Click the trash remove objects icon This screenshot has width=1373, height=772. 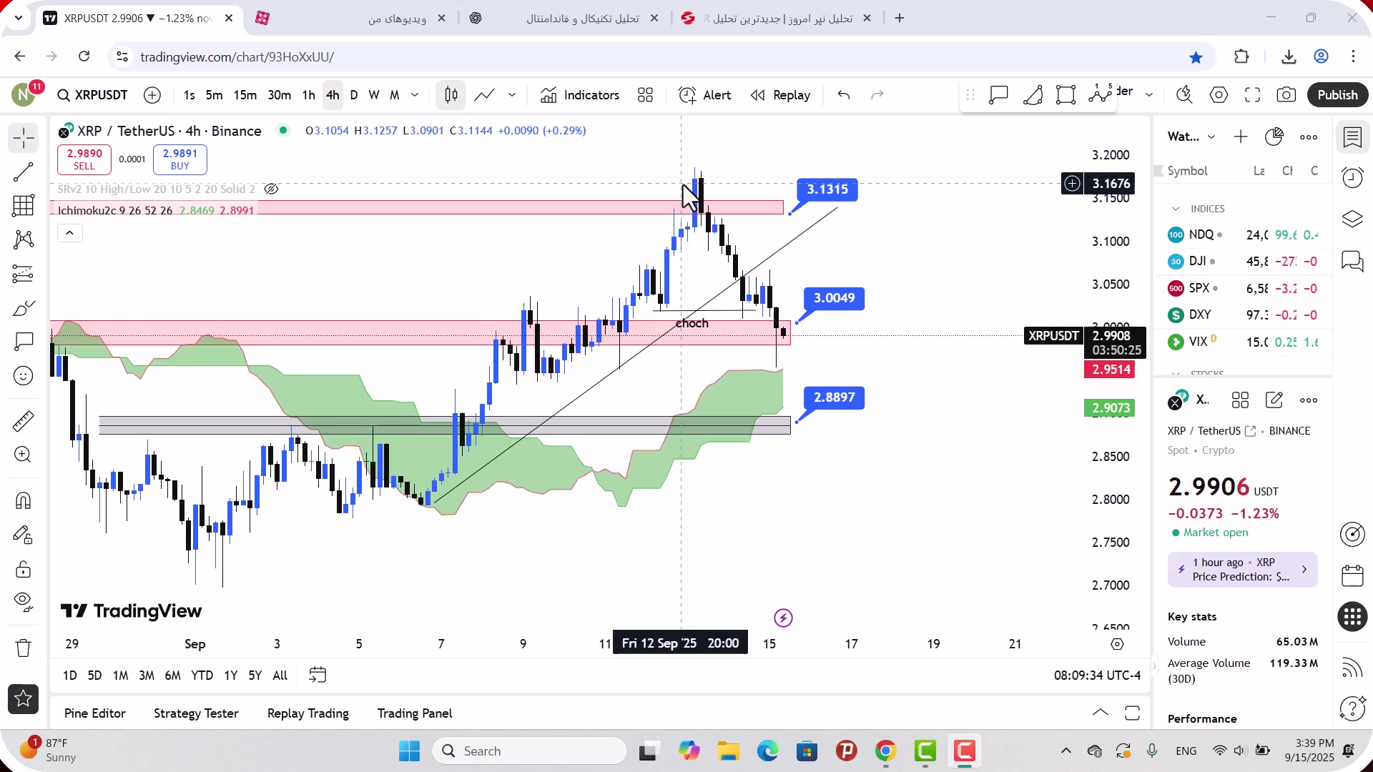[23, 648]
